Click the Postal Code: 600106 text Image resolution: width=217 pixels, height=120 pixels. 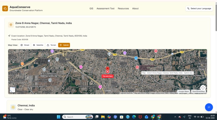coord(20,39)
